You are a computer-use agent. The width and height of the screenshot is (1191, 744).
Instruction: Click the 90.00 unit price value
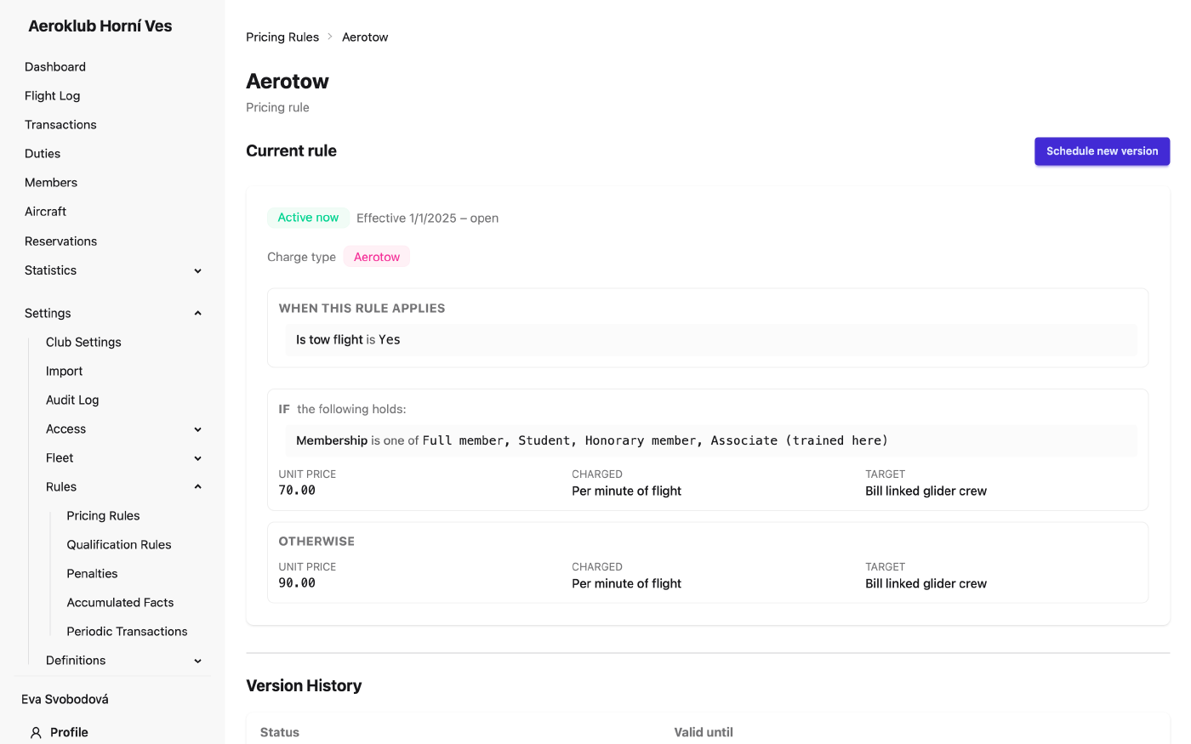pos(297,583)
